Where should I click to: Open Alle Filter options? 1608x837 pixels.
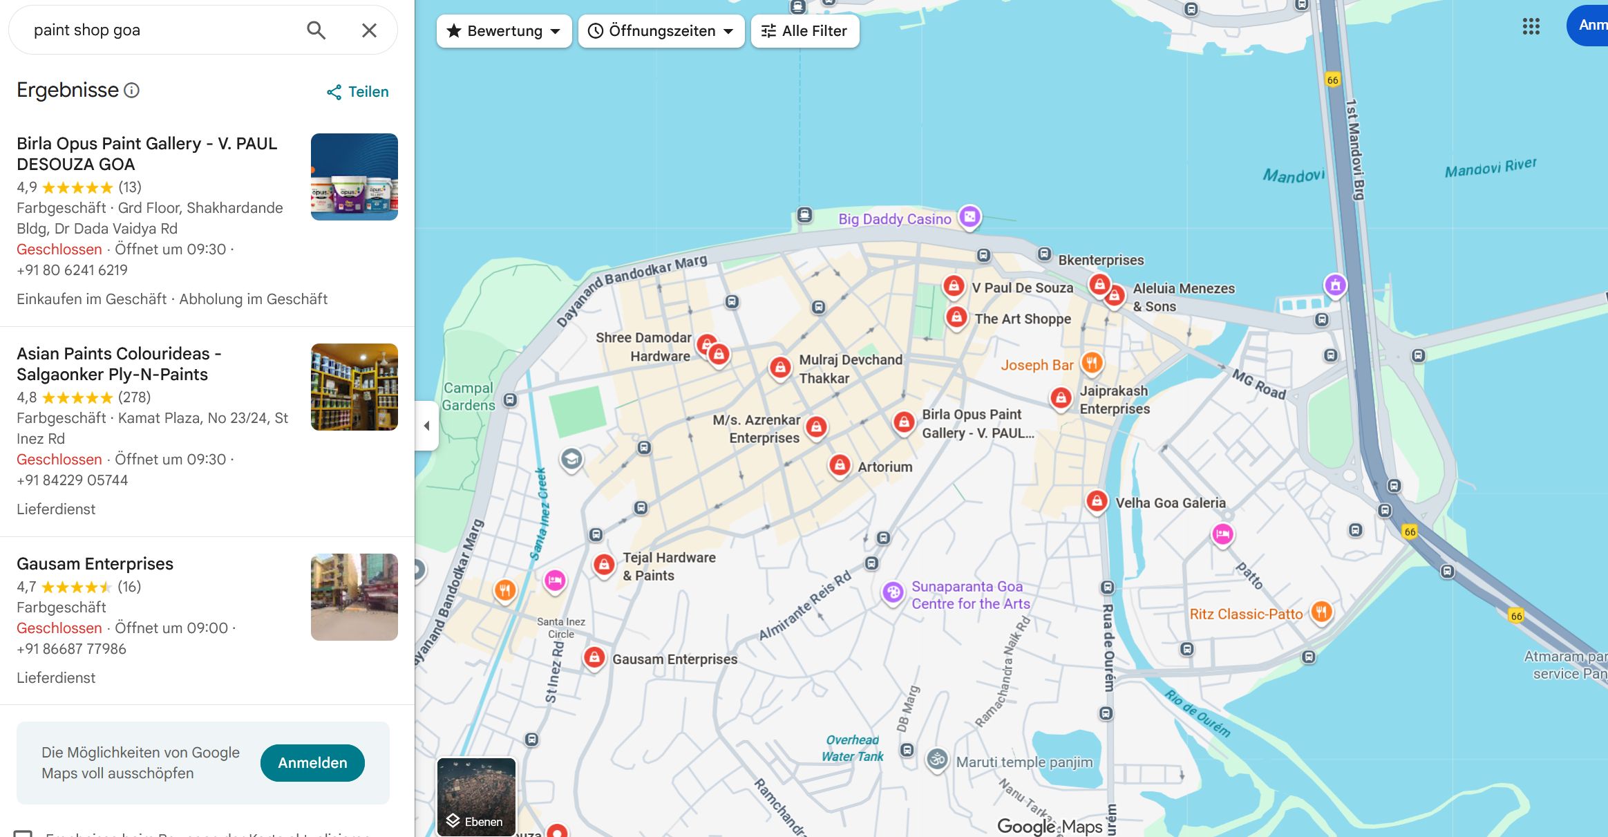click(x=804, y=31)
